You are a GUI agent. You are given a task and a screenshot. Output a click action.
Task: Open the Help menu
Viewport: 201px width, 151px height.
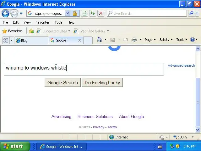coord(71,22)
